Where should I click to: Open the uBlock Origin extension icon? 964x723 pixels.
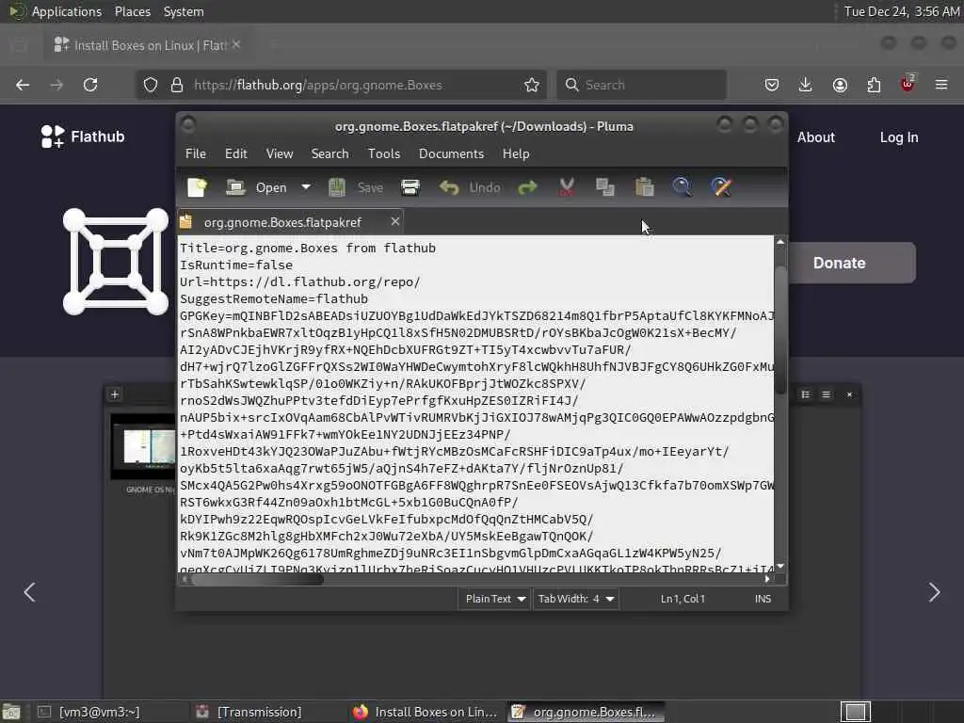908,84
